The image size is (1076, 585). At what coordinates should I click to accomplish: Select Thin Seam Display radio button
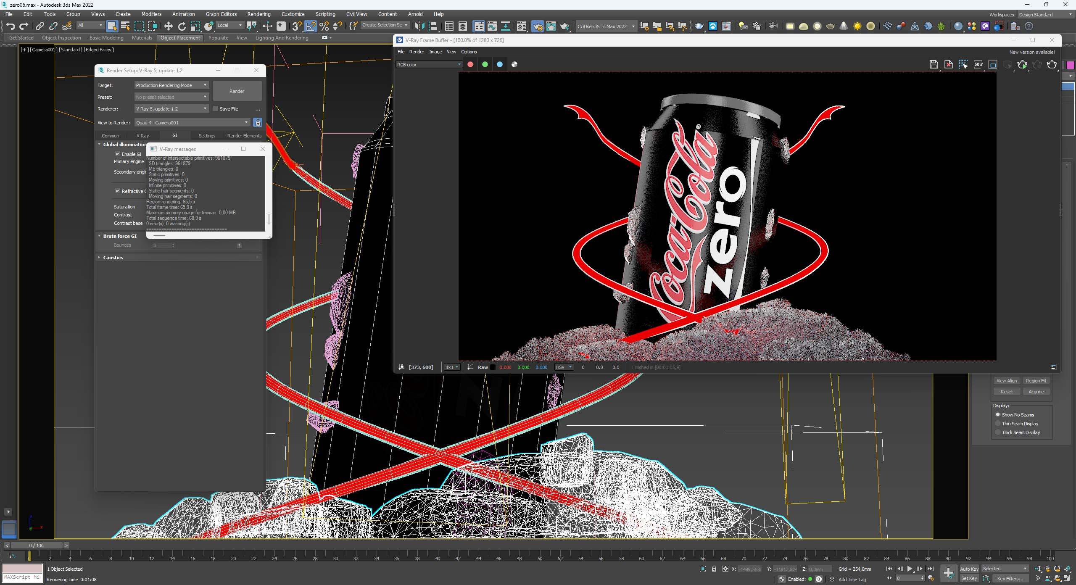[x=998, y=423]
